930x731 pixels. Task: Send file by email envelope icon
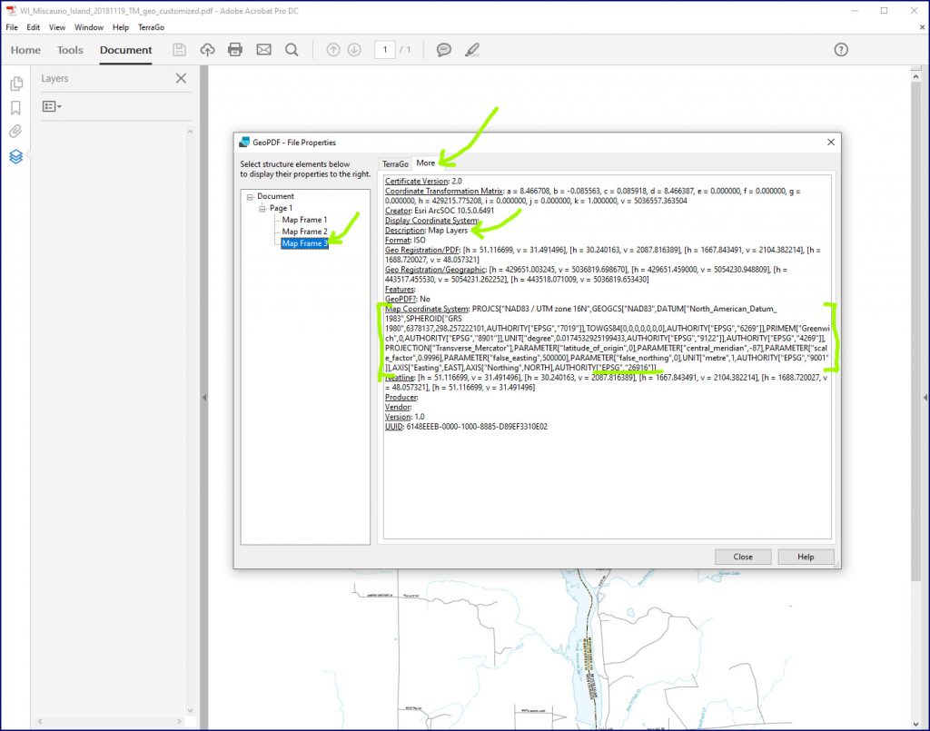coord(264,50)
